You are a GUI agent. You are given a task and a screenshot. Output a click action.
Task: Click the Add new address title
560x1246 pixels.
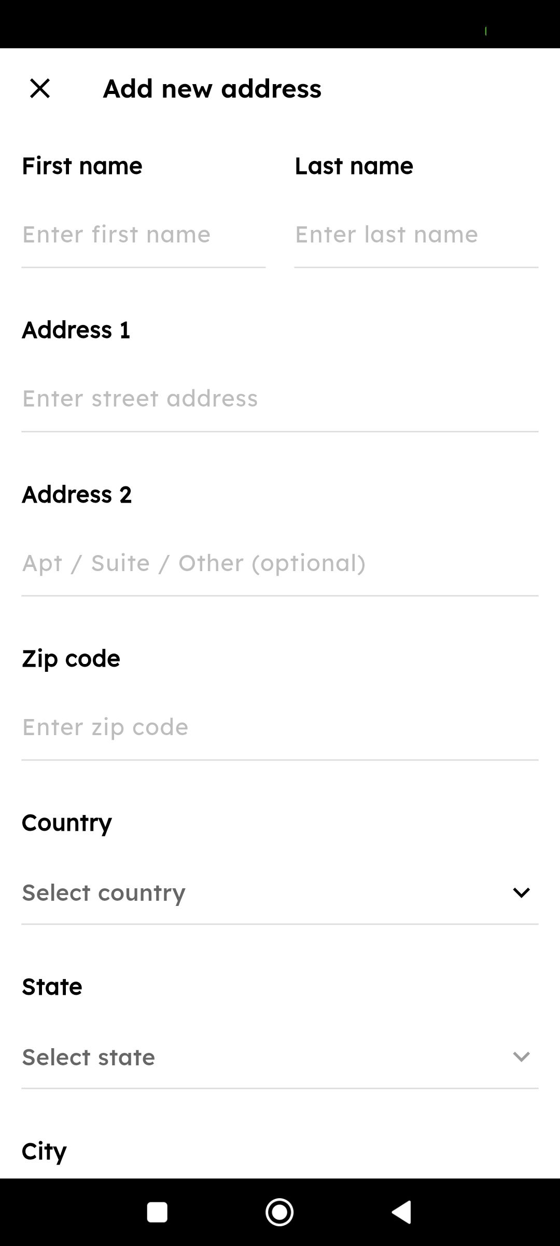point(212,88)
